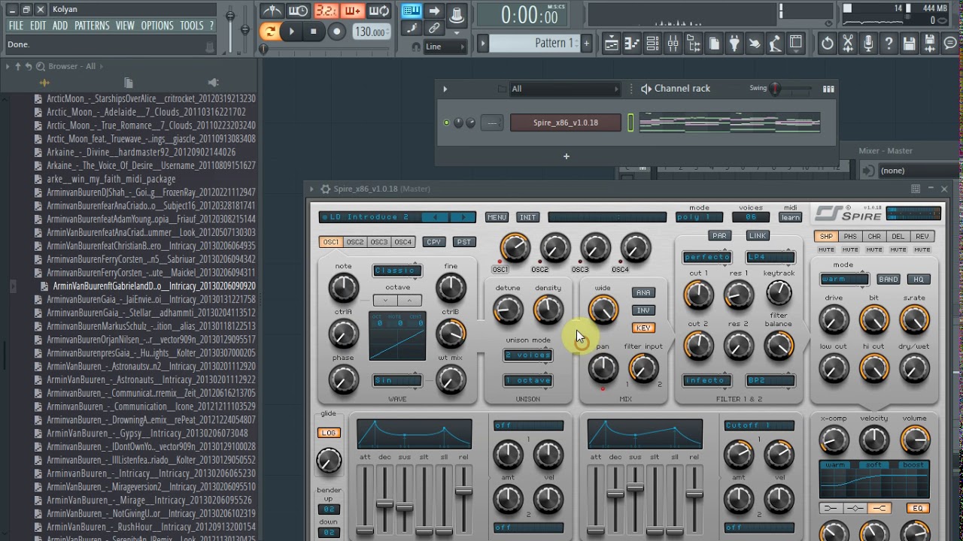
Task: Click the PST paste oscillator button
Action: [x=464, y=242]
